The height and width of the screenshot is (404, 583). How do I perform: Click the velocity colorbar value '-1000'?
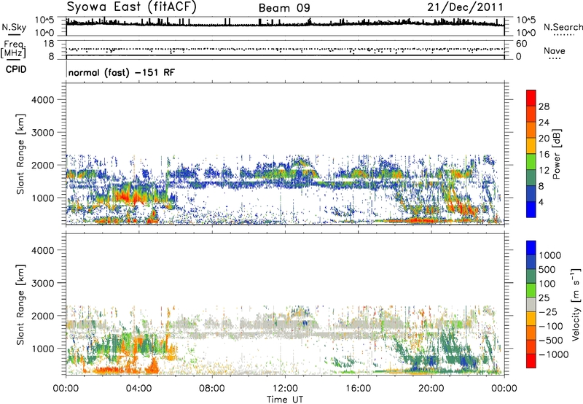click(554, 354)
